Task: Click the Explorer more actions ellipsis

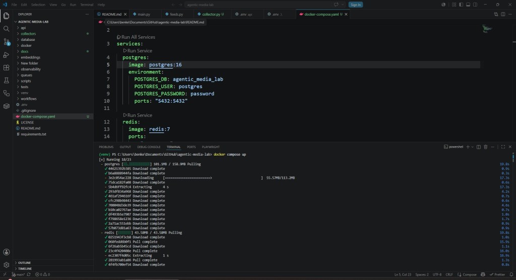Action: [87, 14]
